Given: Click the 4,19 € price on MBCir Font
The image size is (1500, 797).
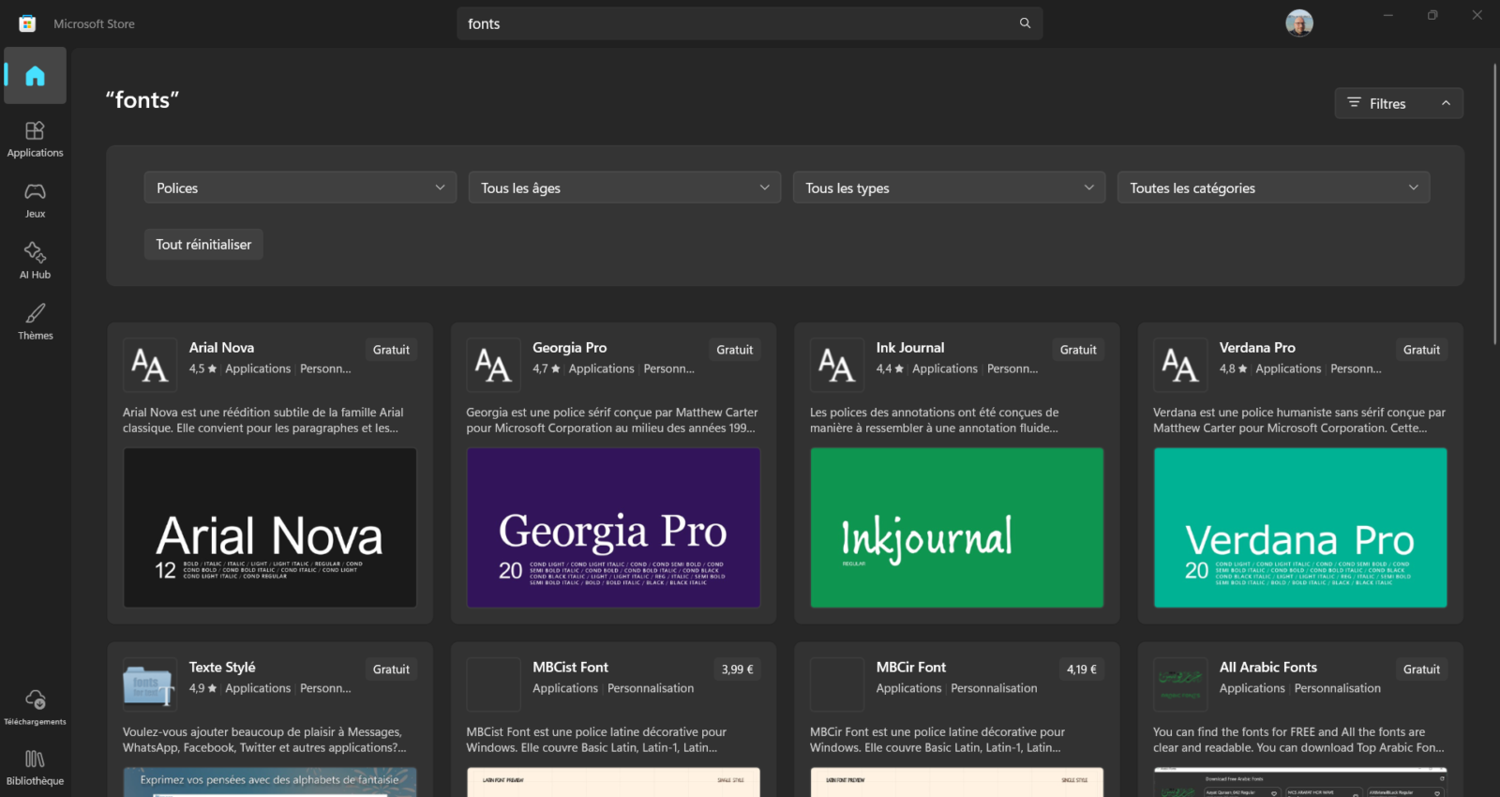Looking at the screenshot, I should click(1081, 669).
